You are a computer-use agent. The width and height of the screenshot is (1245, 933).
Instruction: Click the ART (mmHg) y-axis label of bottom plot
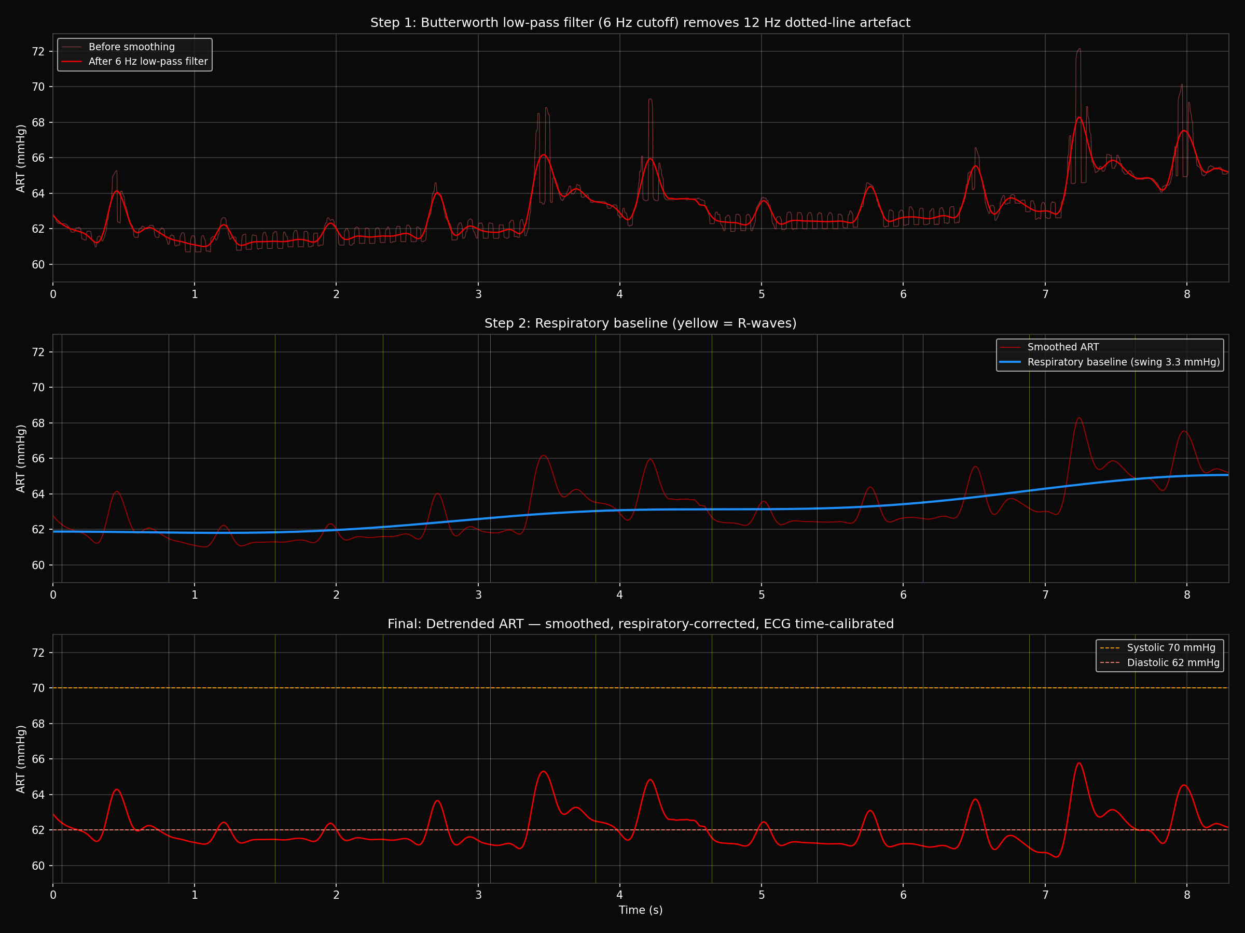click(21, 759)
